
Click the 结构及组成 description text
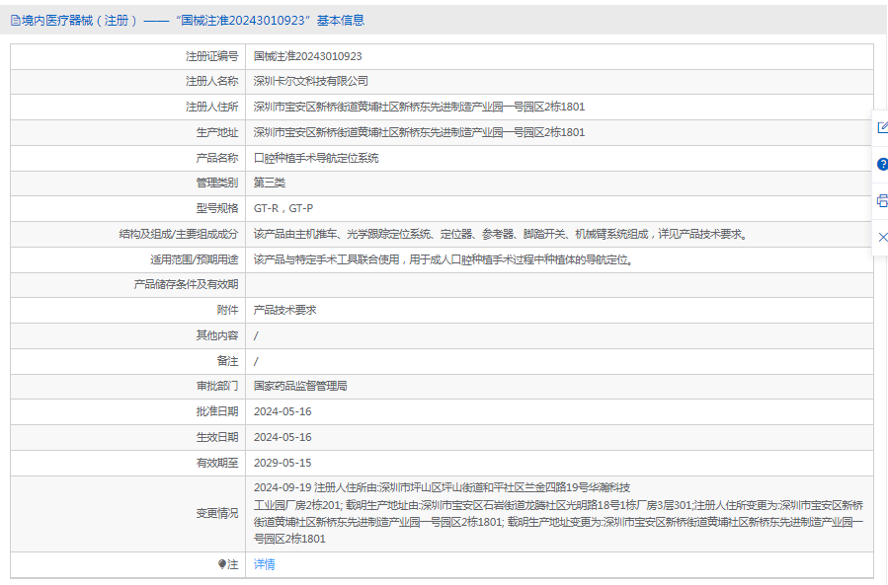click(502, 234)
